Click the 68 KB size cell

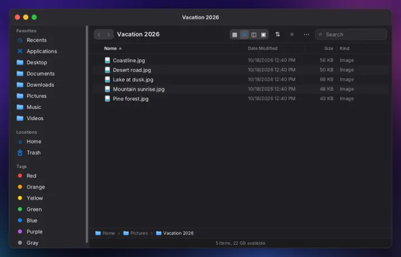coord(326,80)
